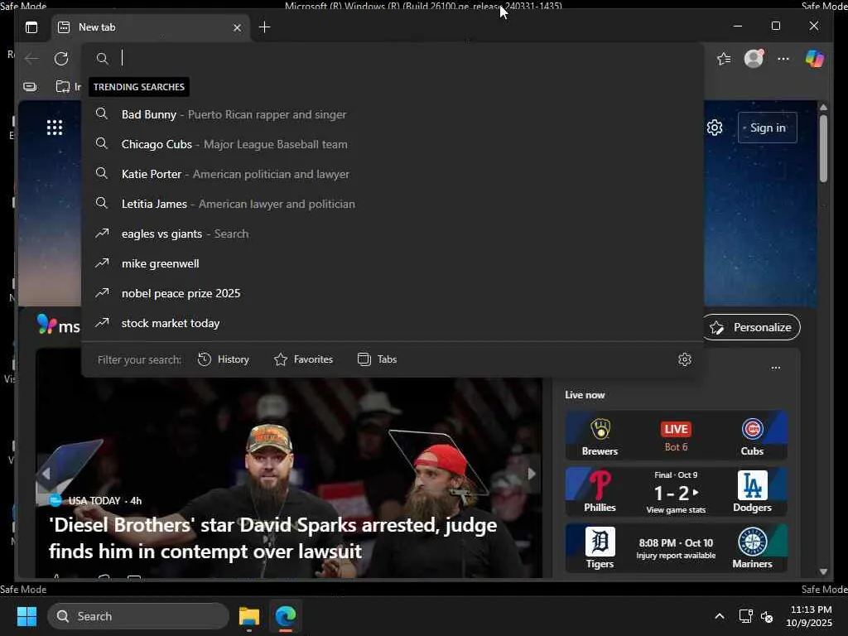Close the New tab tab
This screenshot has width=848, height=636.
(237, 27)
